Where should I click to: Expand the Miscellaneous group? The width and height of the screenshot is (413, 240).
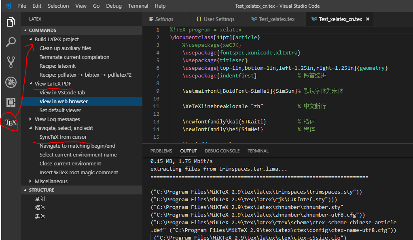coord(31,181)
